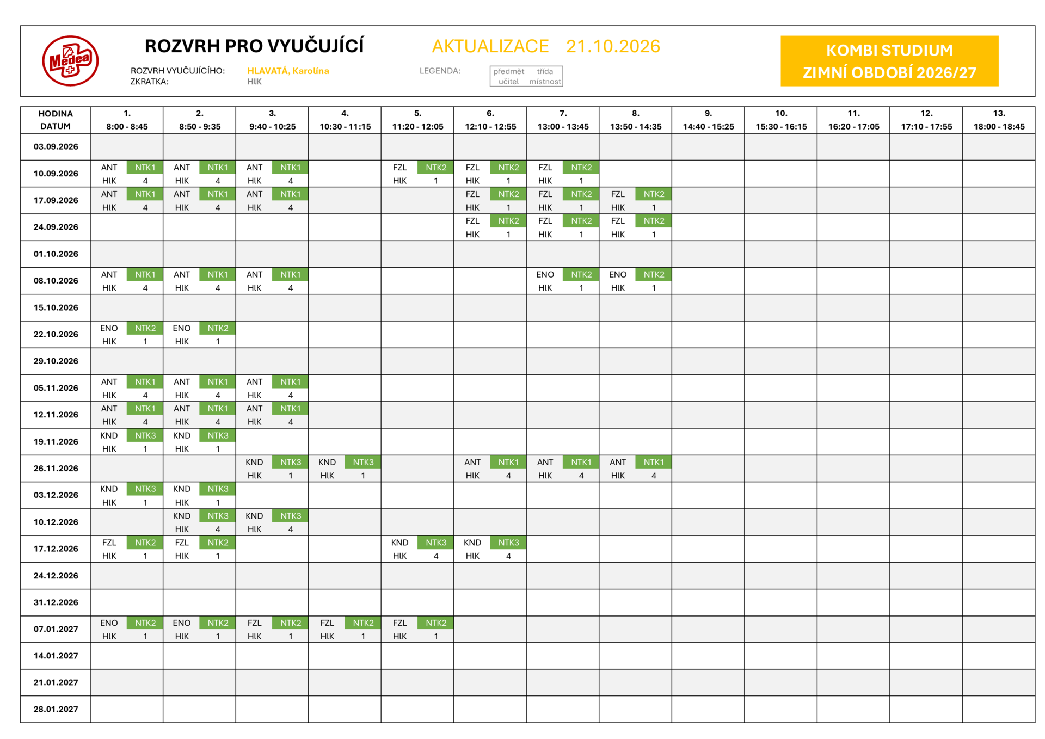Click green NTK2 in 24.09.2026 hour 8
Viewport: 1045px width, 739px height.
[x=654, y=221]
